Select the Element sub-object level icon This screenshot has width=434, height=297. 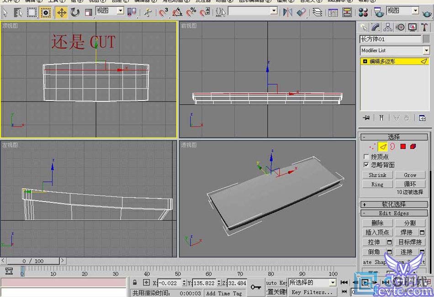413,146
